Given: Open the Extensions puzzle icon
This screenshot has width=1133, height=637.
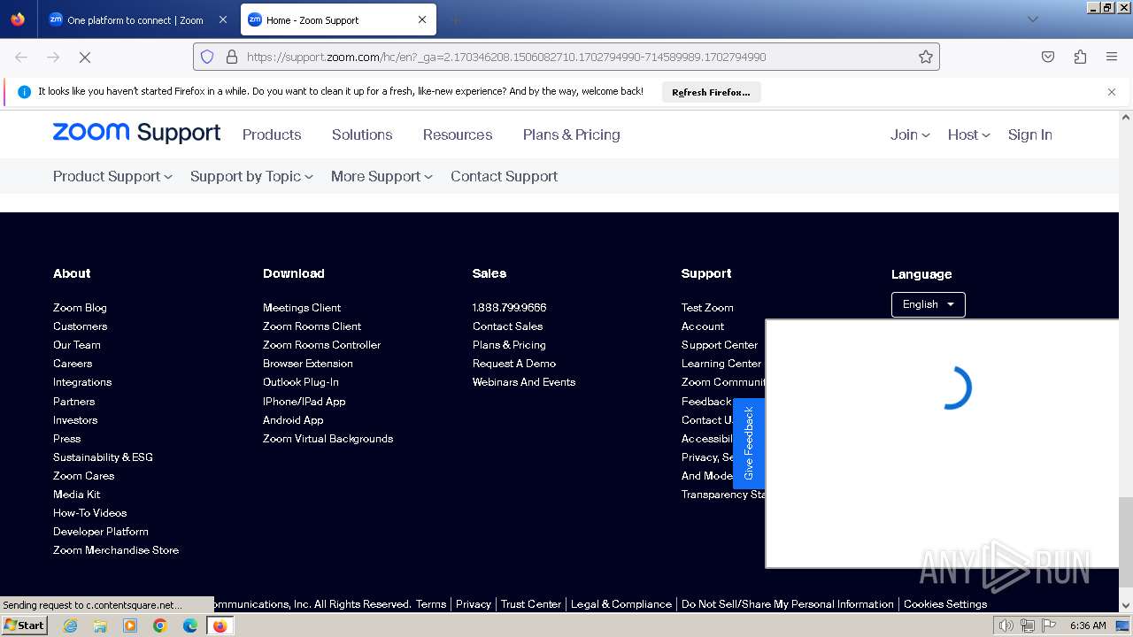Looking at the screenshot, I should [x=1080, y=57].
